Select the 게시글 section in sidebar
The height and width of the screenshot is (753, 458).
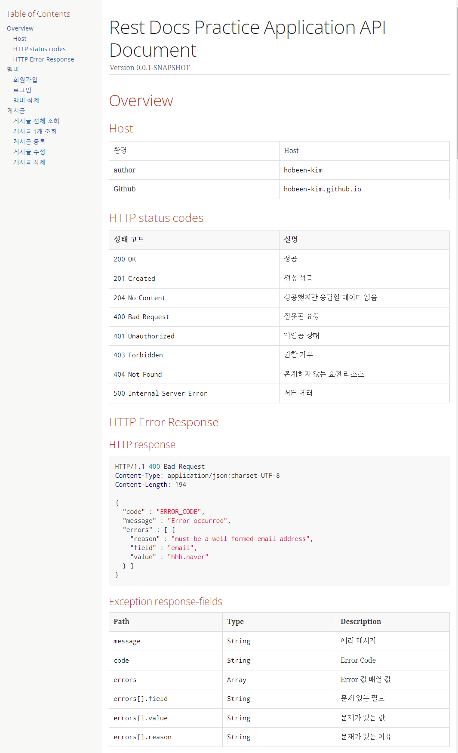coord(16,111)
